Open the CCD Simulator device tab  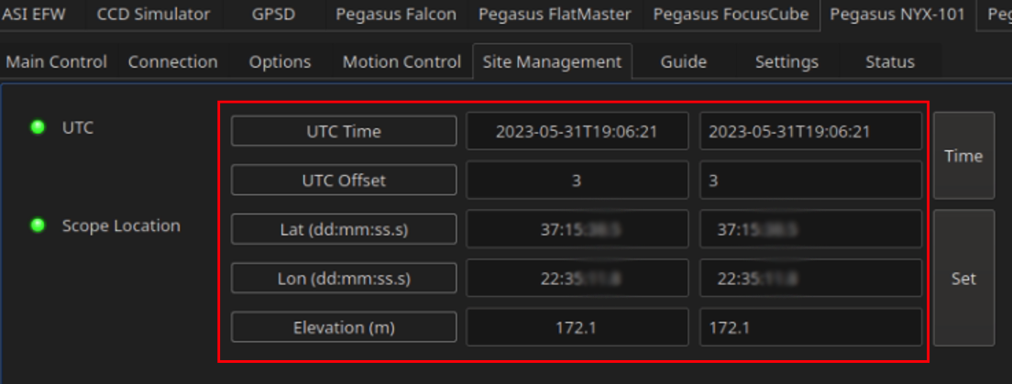pyautogui.click(x=153, y=14)
